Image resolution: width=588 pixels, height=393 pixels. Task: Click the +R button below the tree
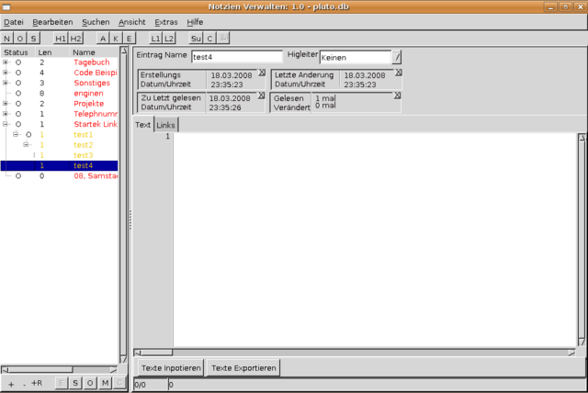tap(37, 382)
